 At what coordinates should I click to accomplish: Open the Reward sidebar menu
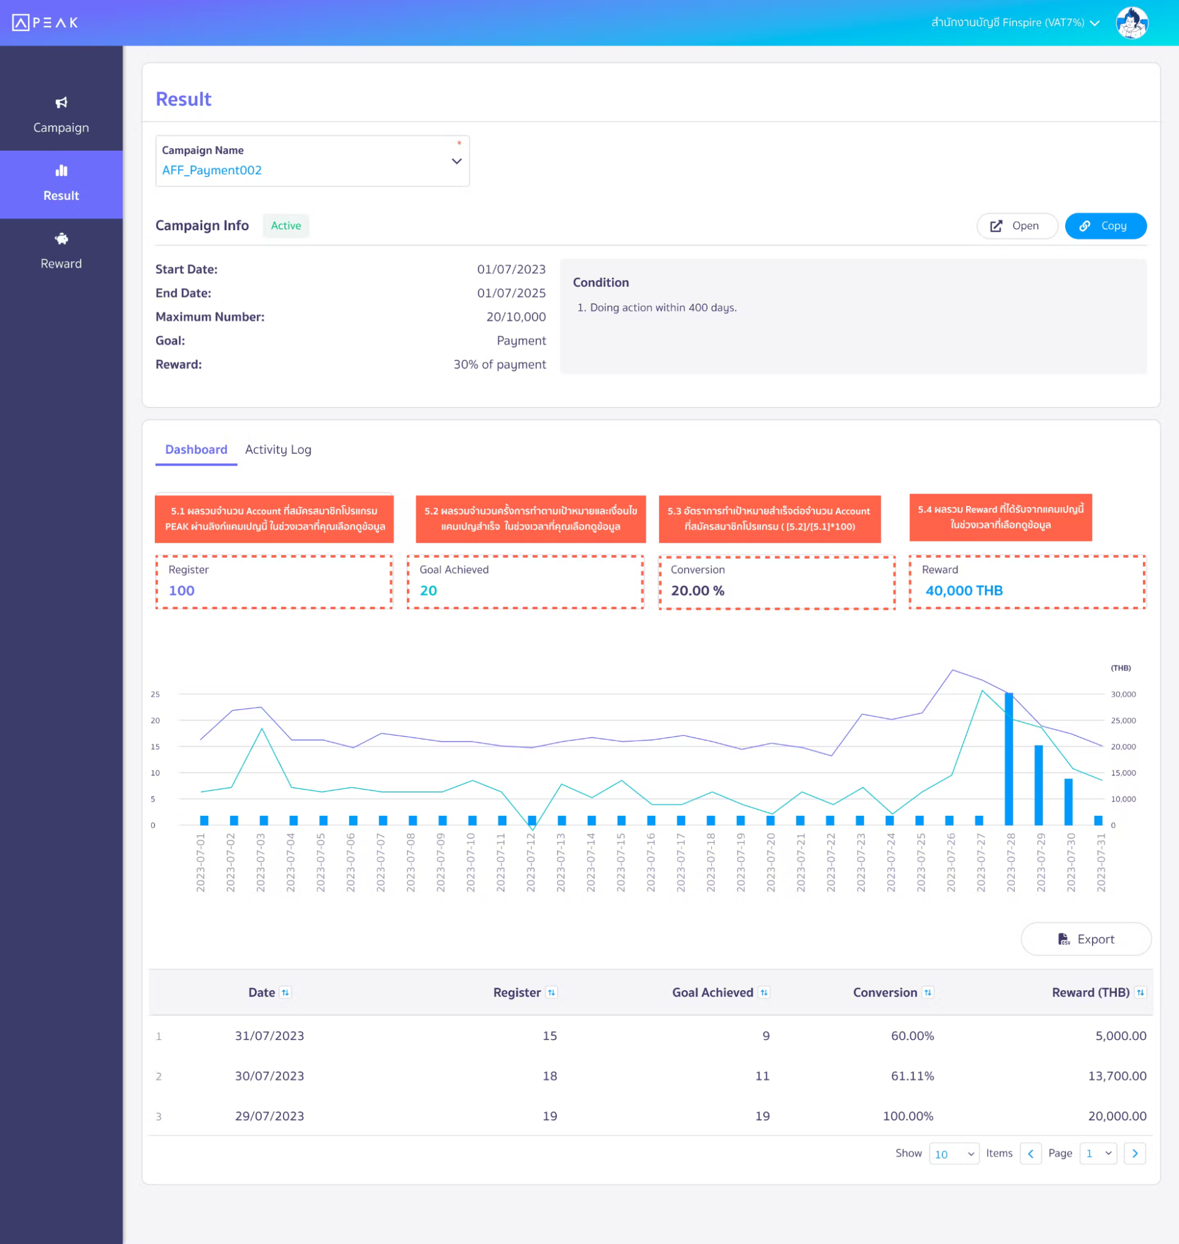coord(61,252)
